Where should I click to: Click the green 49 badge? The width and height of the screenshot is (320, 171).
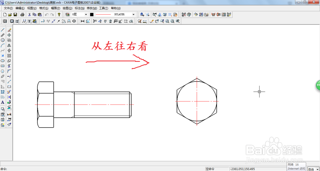318,85
